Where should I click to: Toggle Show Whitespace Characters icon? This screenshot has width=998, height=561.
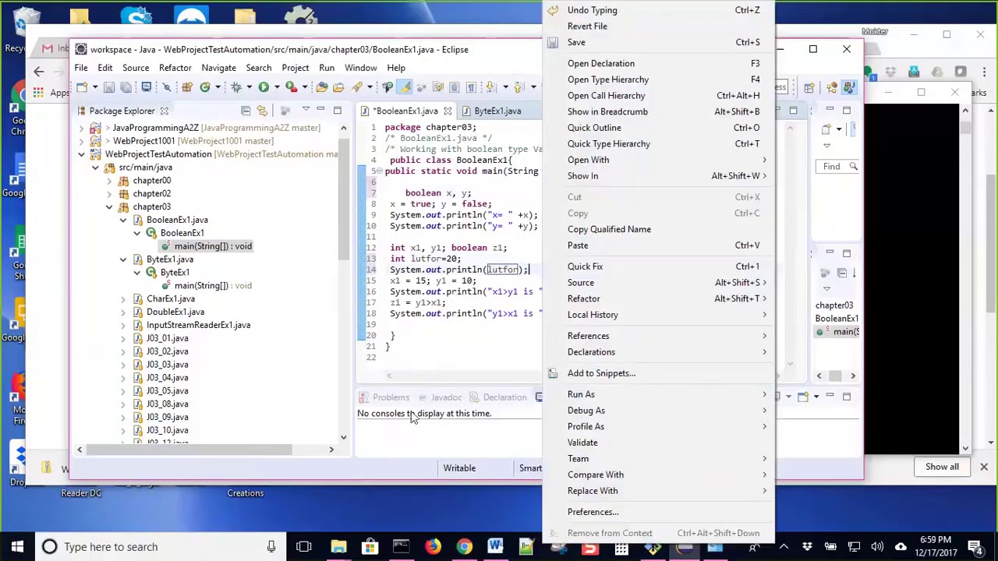(x=470, y=86)
